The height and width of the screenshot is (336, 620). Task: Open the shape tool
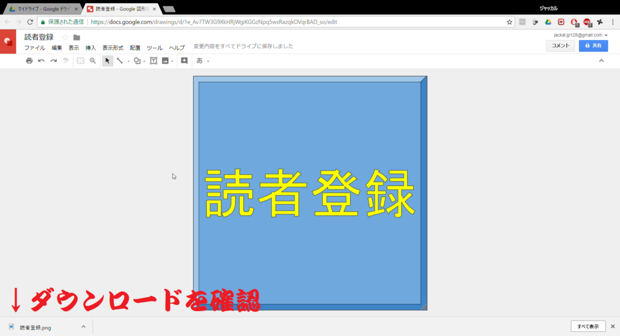(x=137, y=61)
